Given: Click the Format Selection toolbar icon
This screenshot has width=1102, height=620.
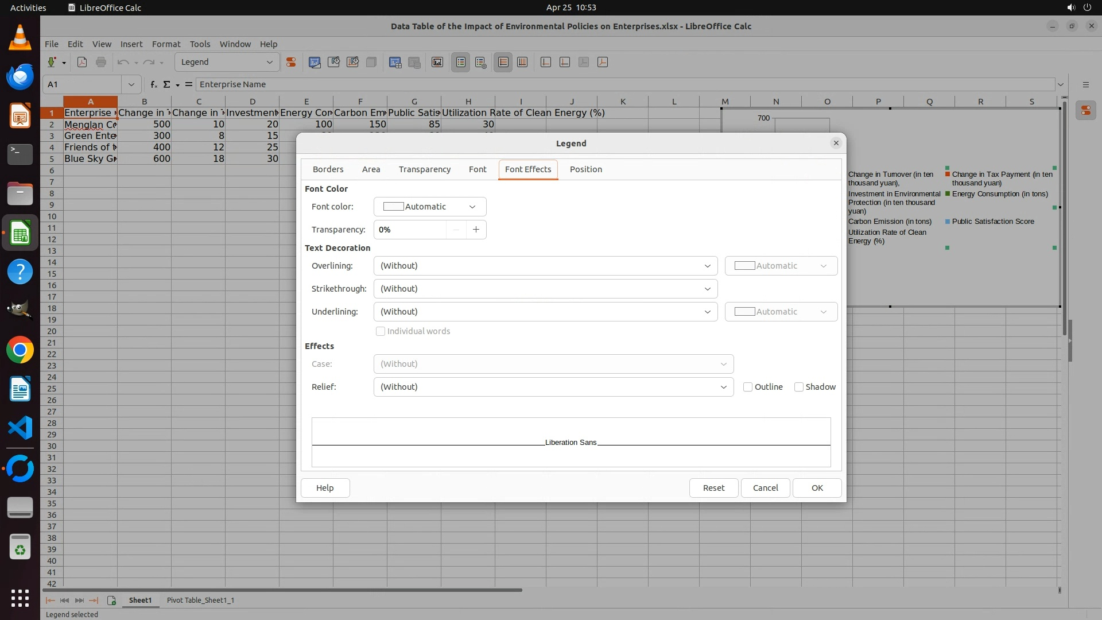Looking at the screenshot, I should [291, 63].
